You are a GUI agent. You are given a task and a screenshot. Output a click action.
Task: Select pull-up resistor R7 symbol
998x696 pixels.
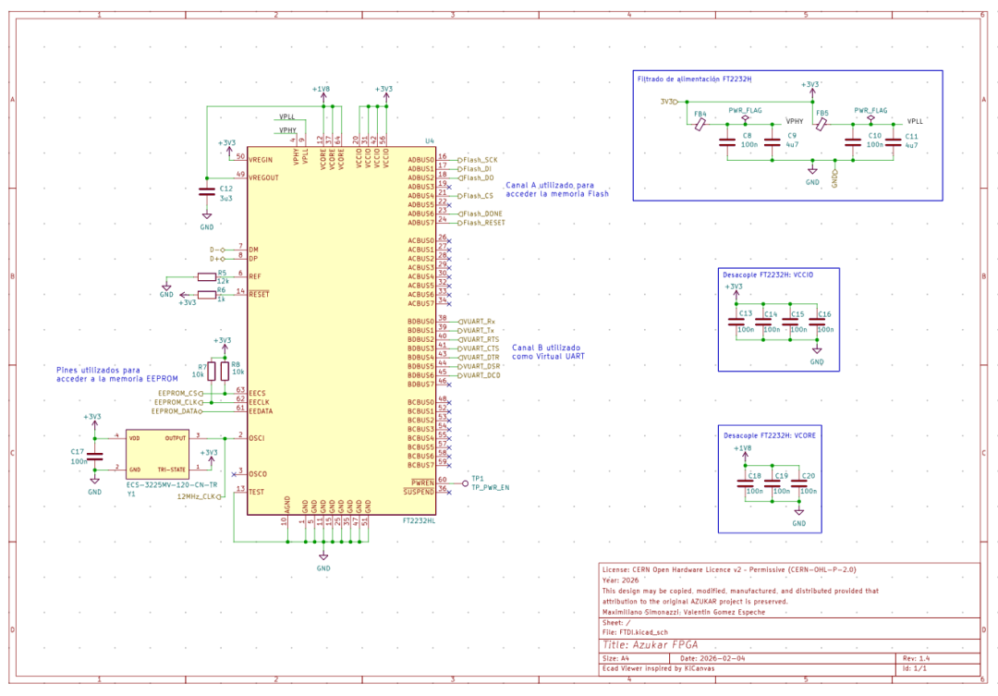[212, 372]
